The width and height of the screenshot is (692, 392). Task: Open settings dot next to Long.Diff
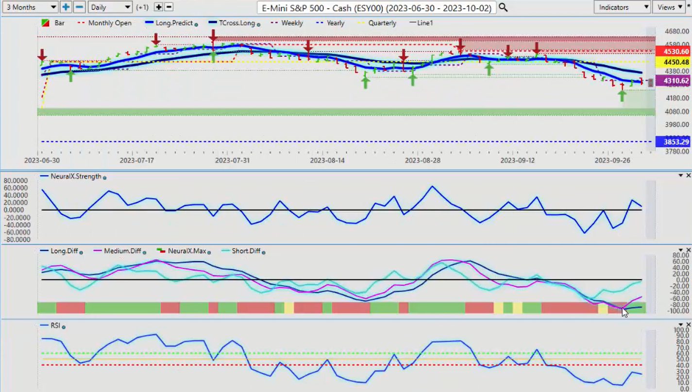(82, 252)
